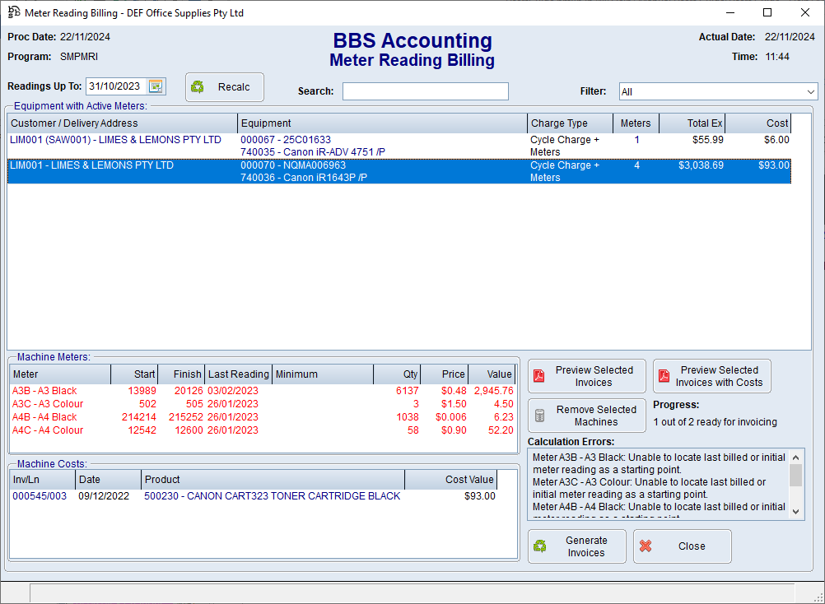Select the CANON CART323 toner cost row
This screenshot has width=825, height=604.
point(272,496)
